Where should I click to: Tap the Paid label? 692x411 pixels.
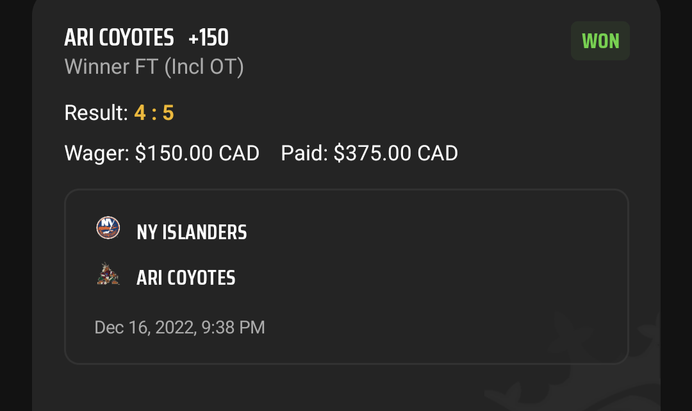pos(304,153)
